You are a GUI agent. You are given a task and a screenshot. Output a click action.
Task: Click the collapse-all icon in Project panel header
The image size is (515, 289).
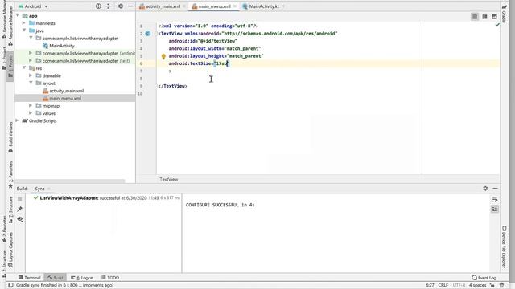pyautogui.click(x=108, y=6)
